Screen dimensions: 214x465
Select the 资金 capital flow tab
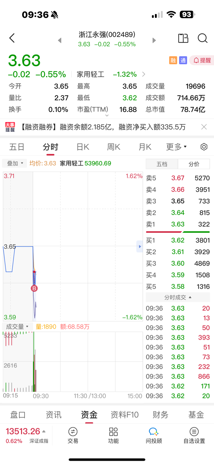click(x=89, y=415)
